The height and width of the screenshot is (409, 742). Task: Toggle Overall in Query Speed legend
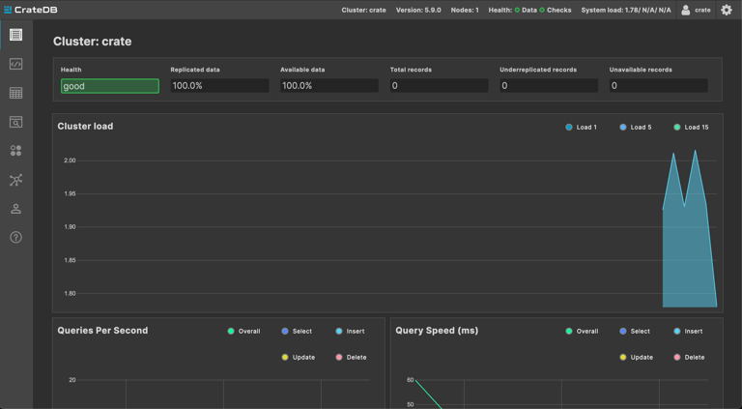tap(582, 331)
